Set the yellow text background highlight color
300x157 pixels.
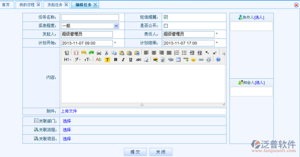click(x=107, y=60)
